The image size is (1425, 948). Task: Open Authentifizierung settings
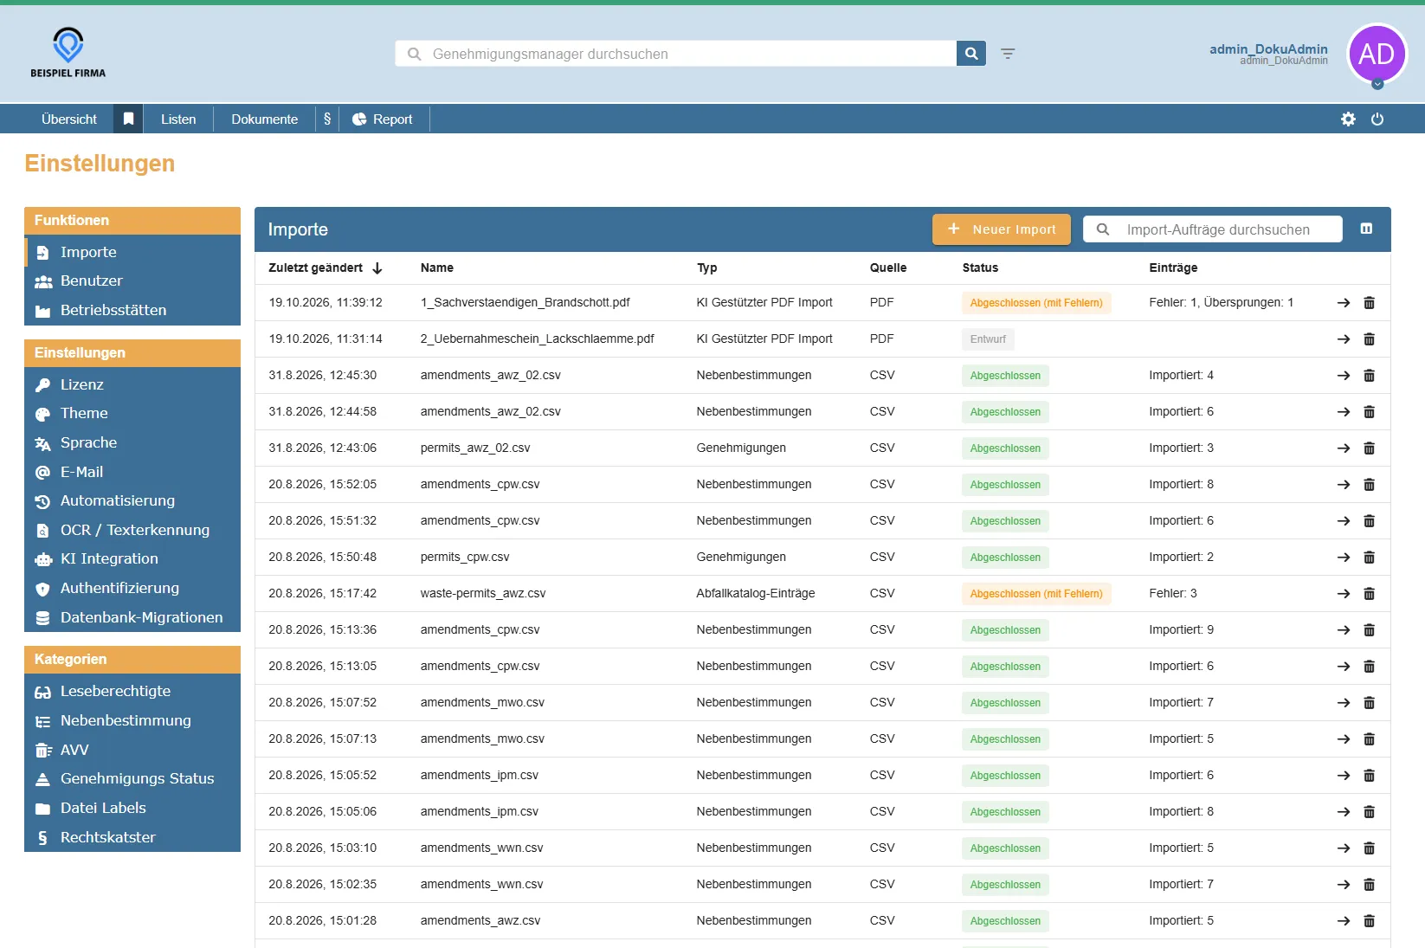132,589
